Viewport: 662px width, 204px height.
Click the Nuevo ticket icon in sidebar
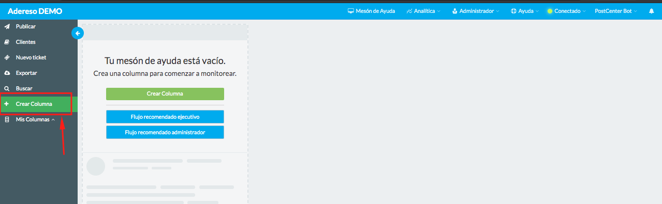click(x=7, y=57)
